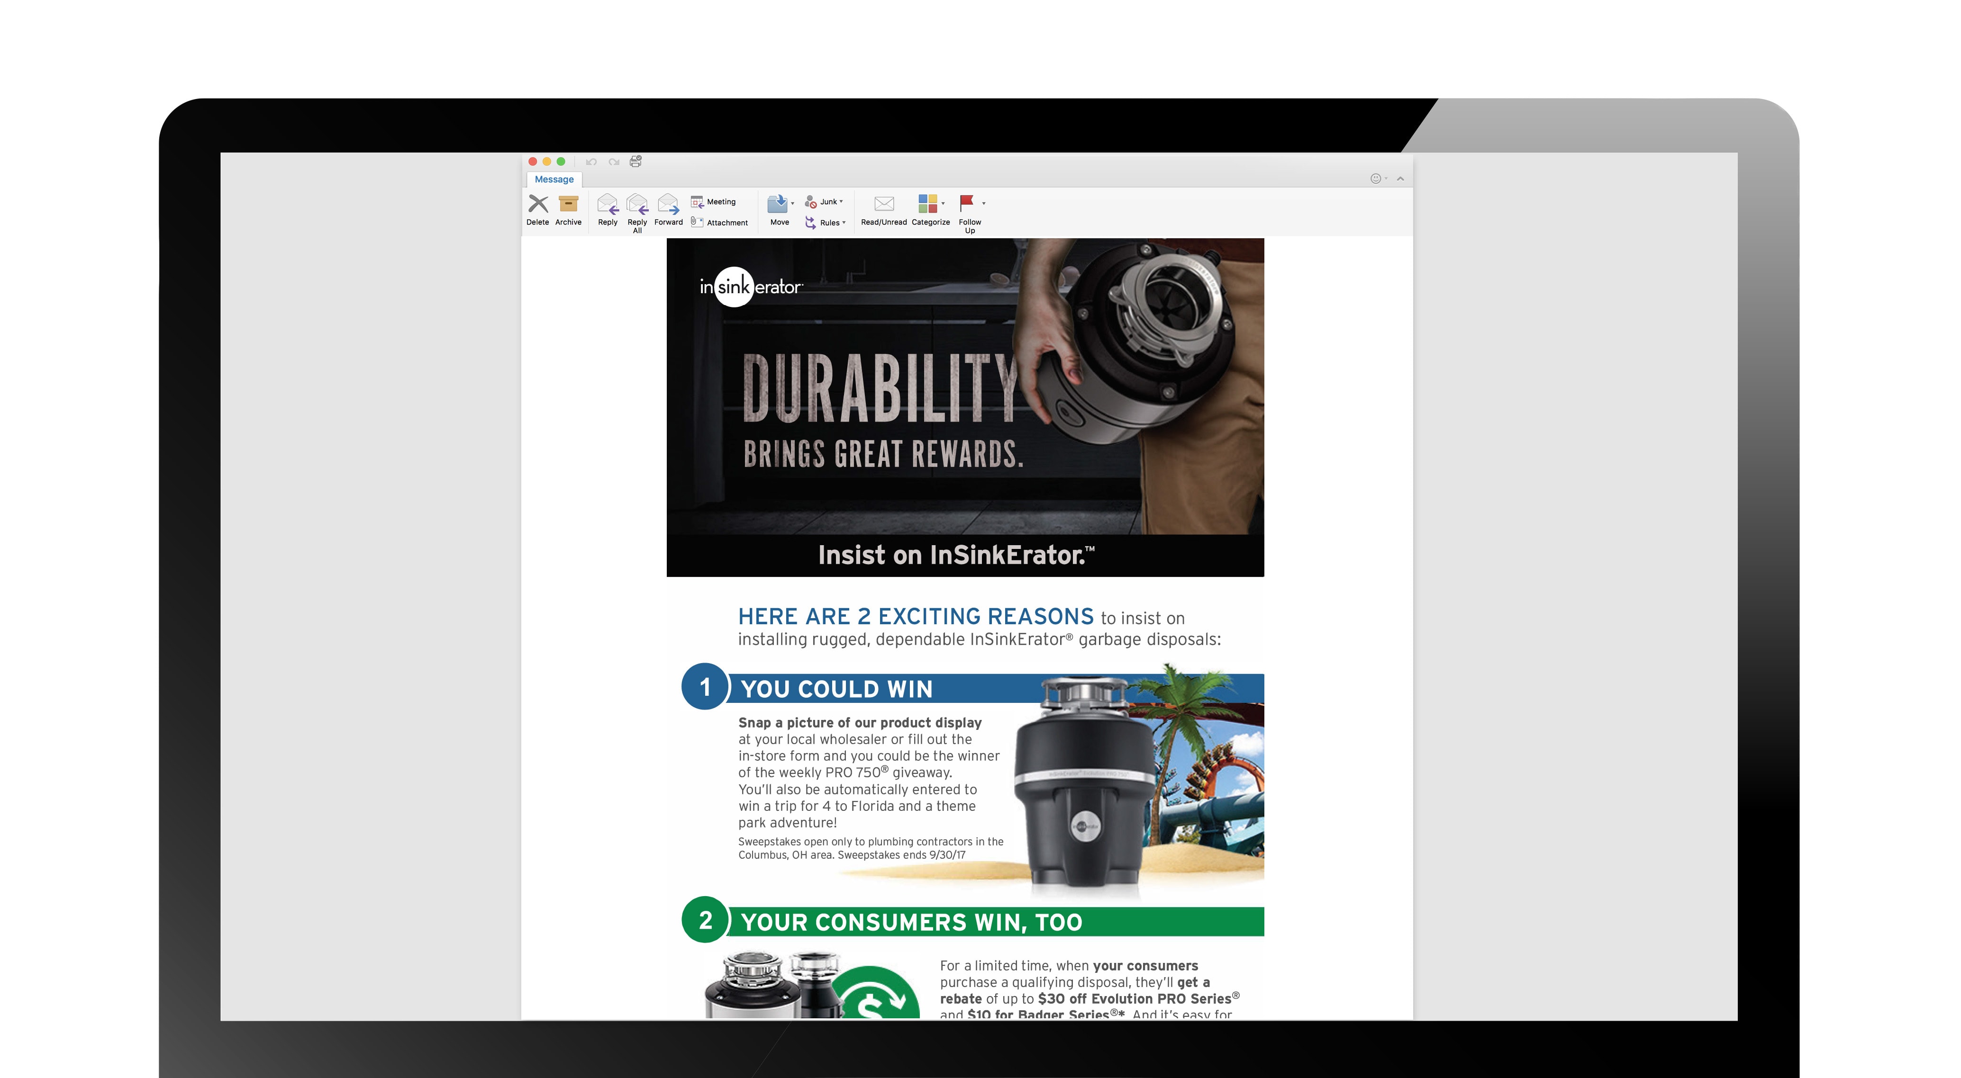
Task: Select the Message ribbon tab
Action: [x=554, y=180]
